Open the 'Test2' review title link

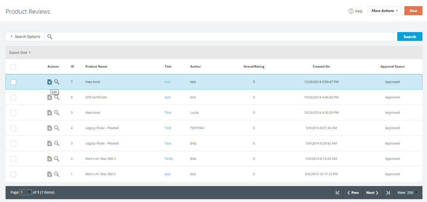coord(169,159)
